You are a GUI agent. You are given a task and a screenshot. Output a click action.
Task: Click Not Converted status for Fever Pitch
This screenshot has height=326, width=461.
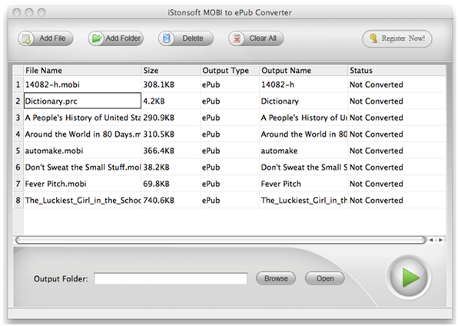tap(397, 184)
